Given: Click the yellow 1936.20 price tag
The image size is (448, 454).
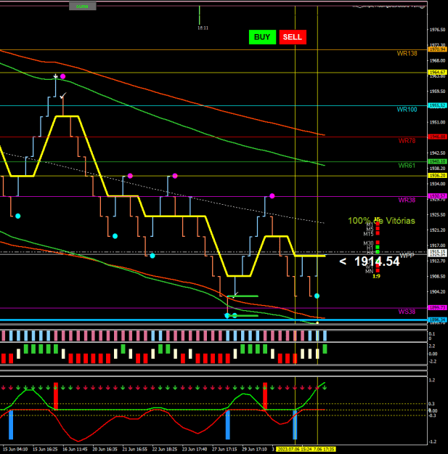Looking at the screenshot, I should [x=437, y=176].
